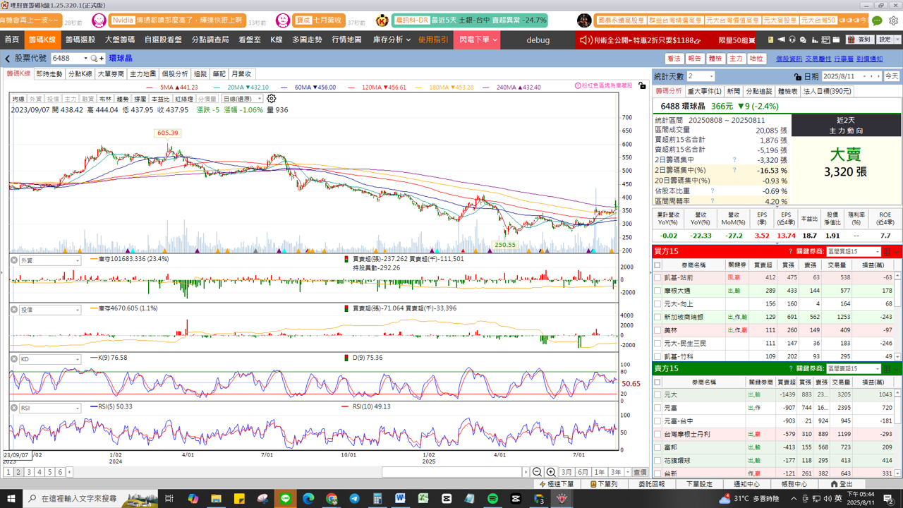The height and width of the screenshot is (508, 903).
Task: Close the 投信 indicator panel
Action: click(13, 310)
